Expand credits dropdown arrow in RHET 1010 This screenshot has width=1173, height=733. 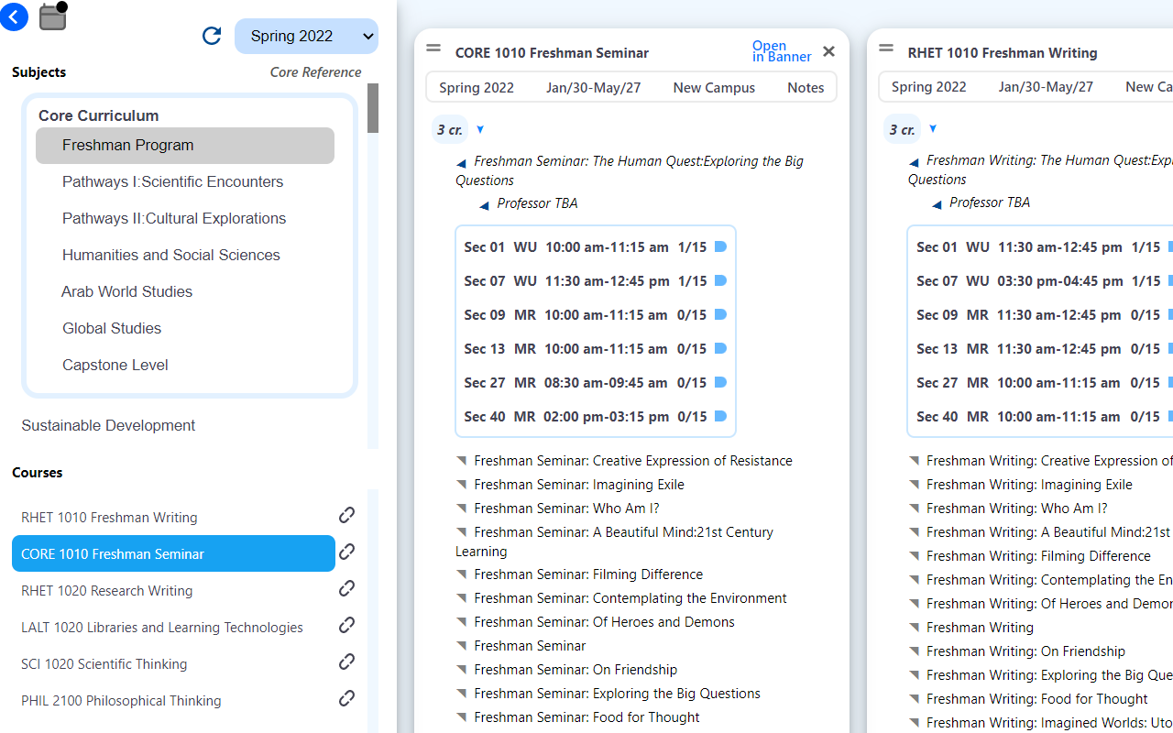click(x=933, y=128)
